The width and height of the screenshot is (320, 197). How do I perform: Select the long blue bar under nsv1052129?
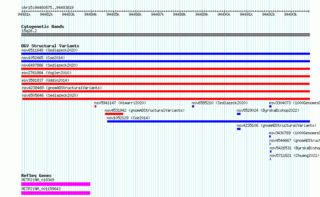point(209,121)
